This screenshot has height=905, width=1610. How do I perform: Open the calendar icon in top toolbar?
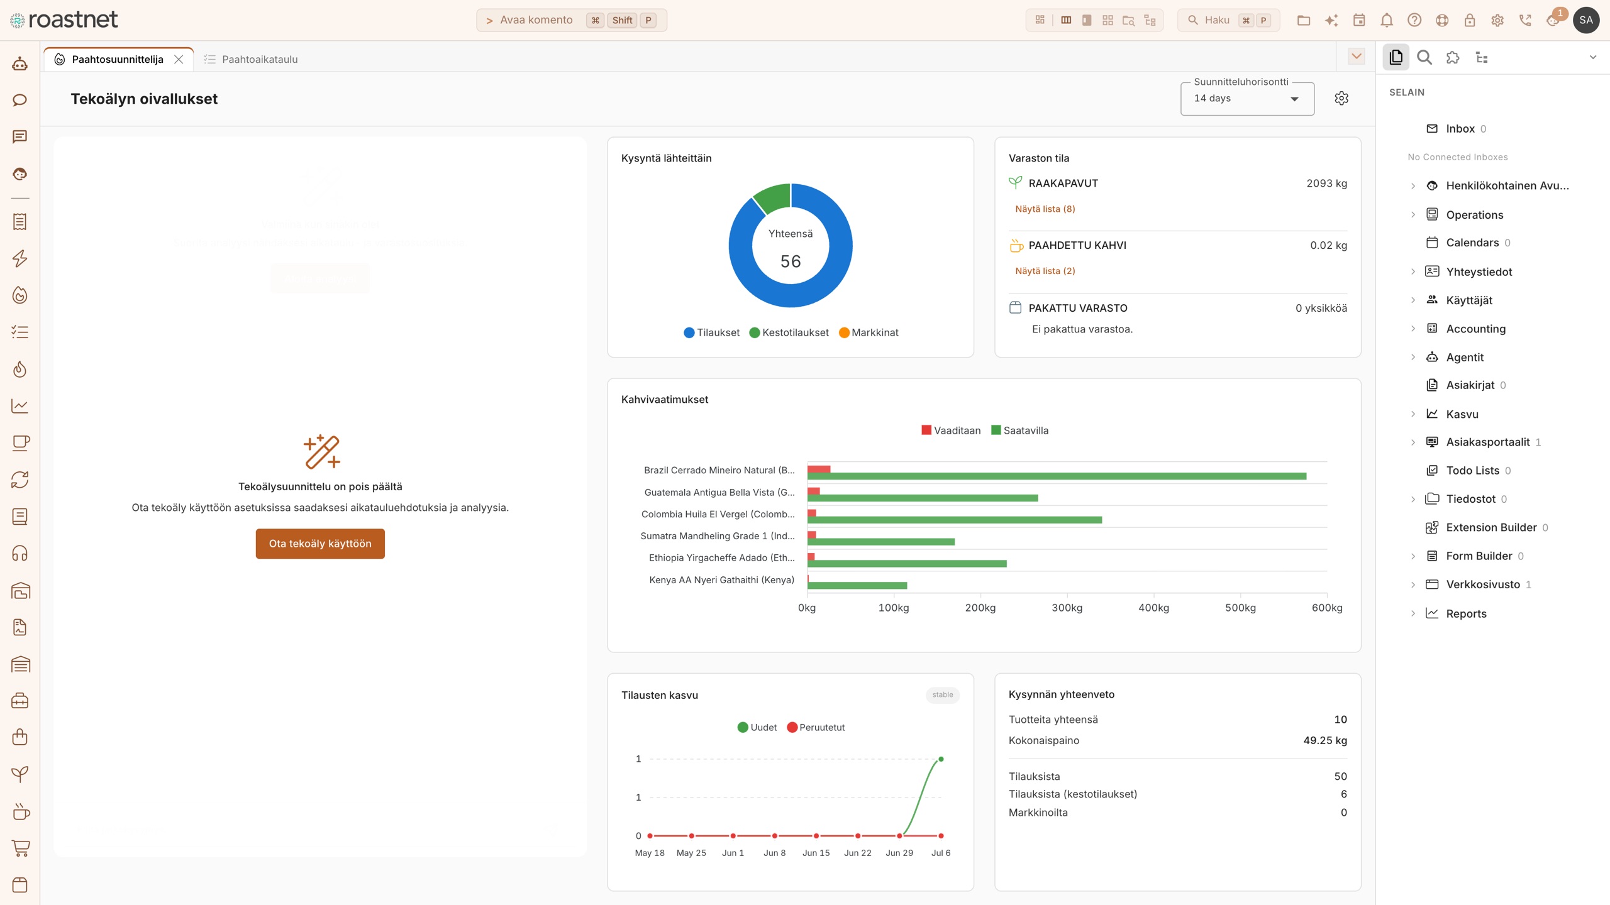[x=1359, y=20]
